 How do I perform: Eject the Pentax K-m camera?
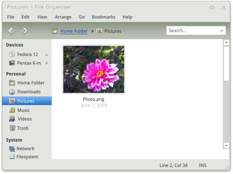coord(47,63)
